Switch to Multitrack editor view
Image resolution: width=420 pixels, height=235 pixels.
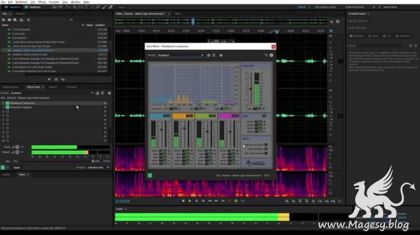(x=32, y=7)
